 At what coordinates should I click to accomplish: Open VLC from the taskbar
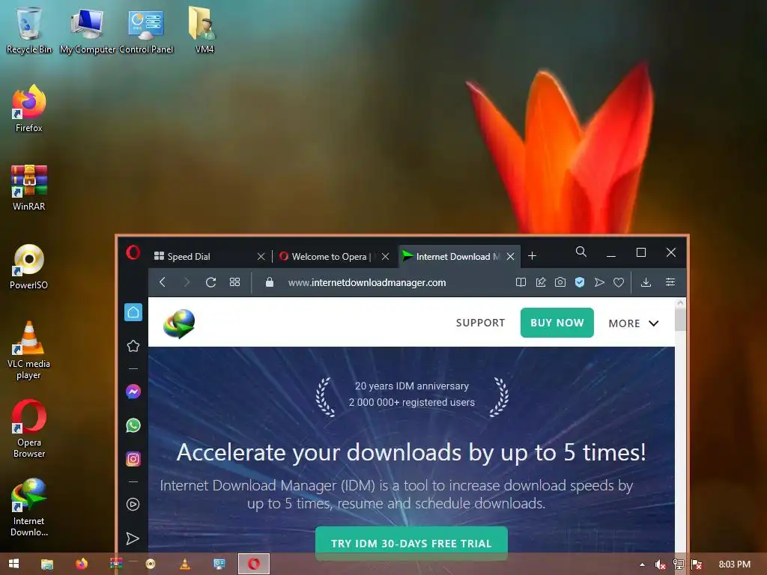click(185, 564)
